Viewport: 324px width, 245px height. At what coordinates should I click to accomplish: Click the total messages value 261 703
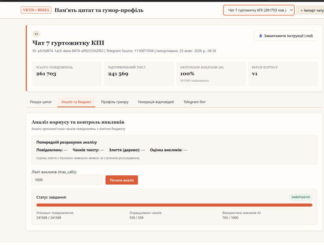coord(46,74)
